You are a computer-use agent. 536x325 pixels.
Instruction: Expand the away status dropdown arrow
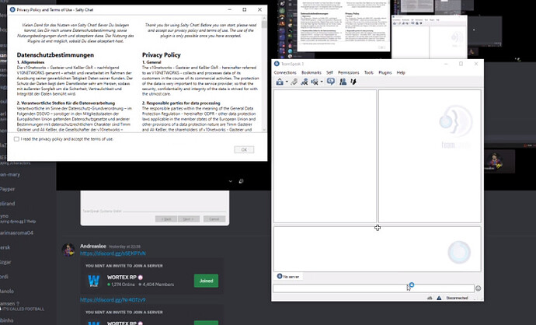click(x=323, y=82)
